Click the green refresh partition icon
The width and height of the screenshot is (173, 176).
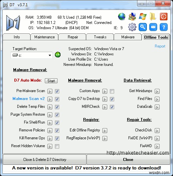[x=58, y=55]
